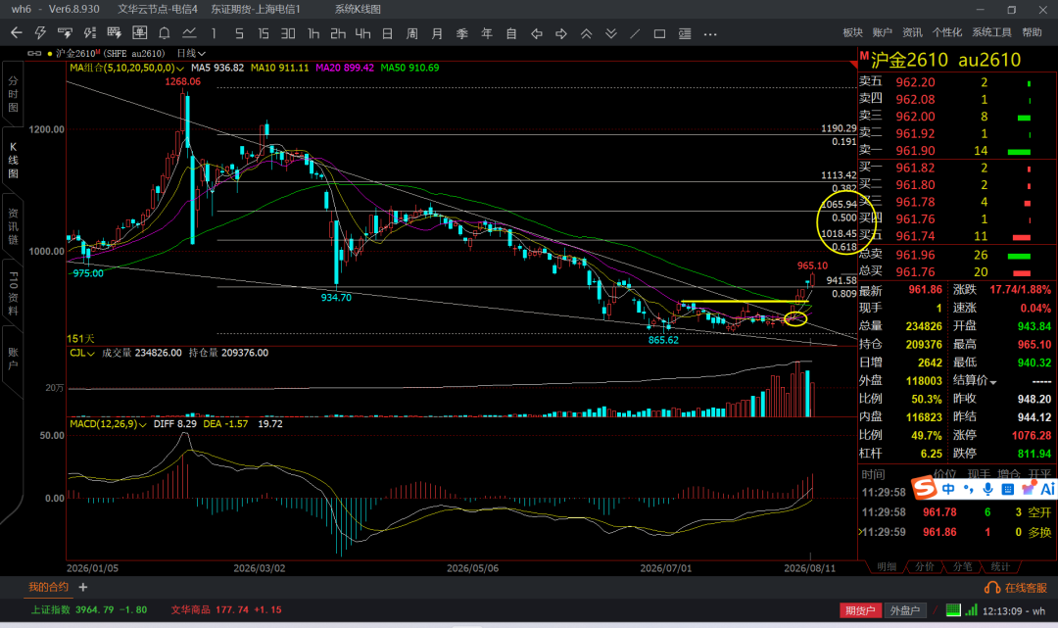1058x628 pixels.
Task: Switch to the 分价 tab
Action: 925,566
